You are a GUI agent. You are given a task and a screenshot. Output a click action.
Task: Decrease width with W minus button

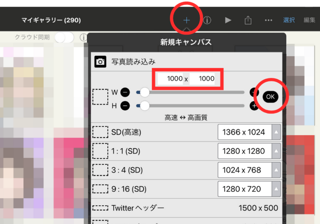point(125,93)
